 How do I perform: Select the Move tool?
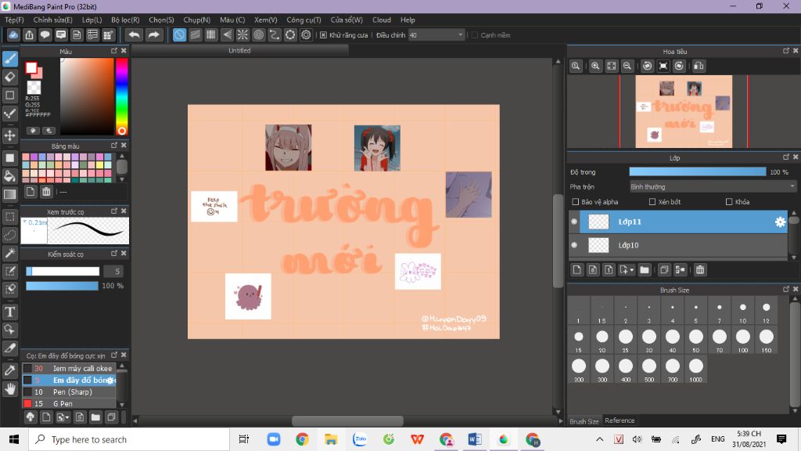9,135
